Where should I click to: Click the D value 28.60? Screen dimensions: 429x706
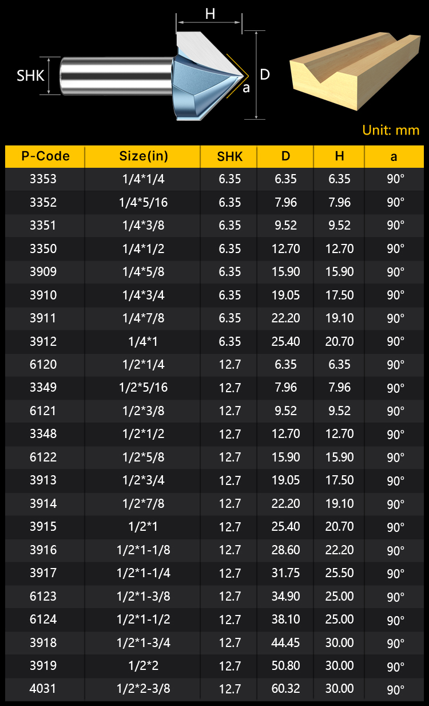point(285,550)
